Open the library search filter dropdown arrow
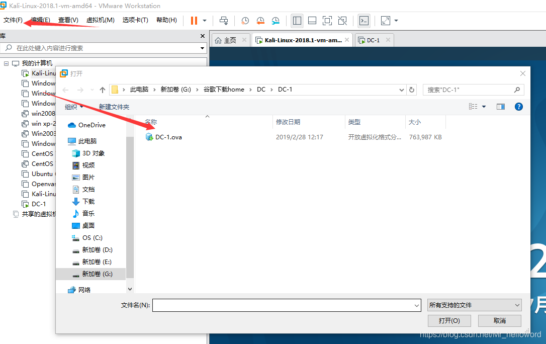 202,48
